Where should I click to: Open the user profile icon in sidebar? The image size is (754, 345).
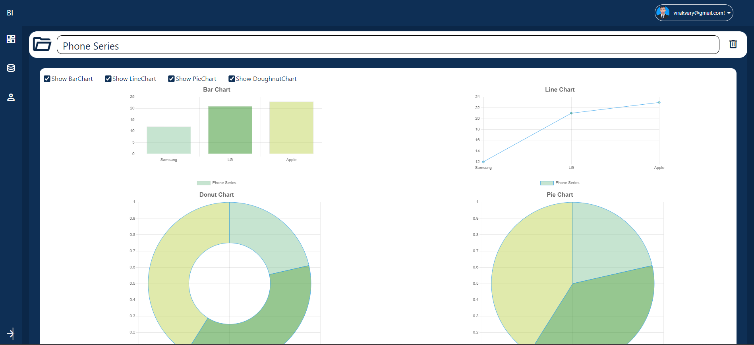pyautogui.click(x=11, y=97)
